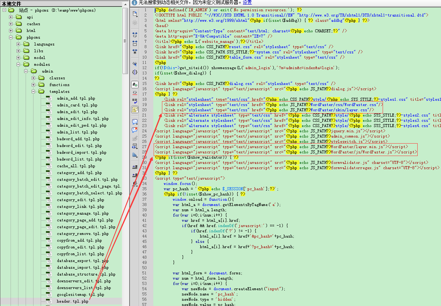Place cursor in the <head> line of code
This screenshot has width=441, height=306.
(162, 26)
